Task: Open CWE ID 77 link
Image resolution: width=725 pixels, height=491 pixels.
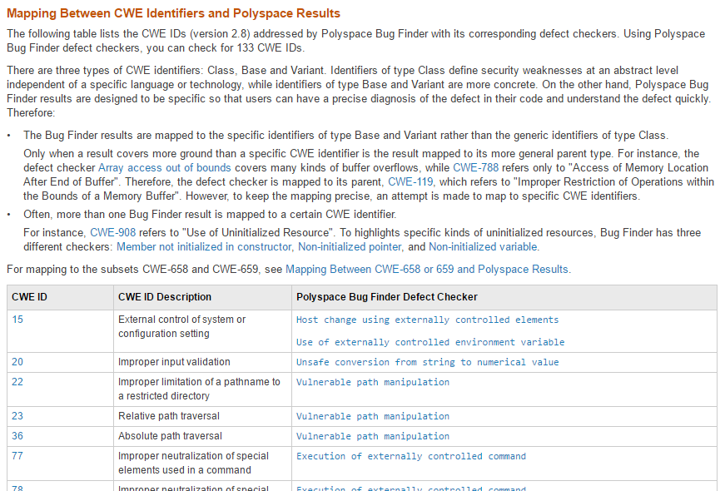Action: [17, 456]
